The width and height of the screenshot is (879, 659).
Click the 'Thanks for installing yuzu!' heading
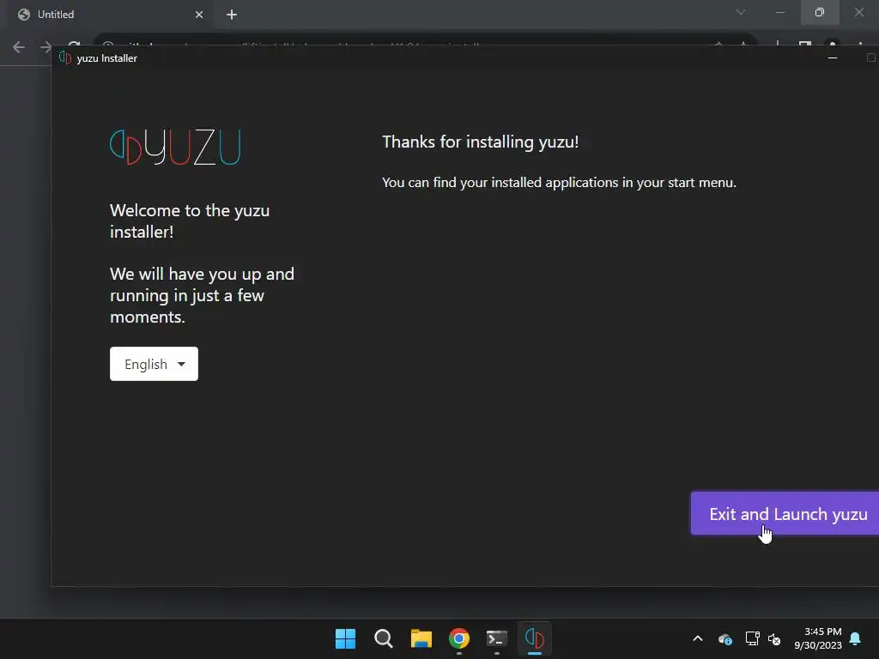pyautogui.click(x=481, y=142)
